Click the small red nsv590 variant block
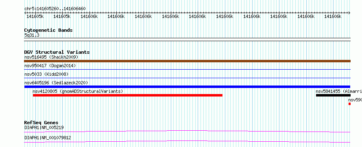 pos(349,104)
